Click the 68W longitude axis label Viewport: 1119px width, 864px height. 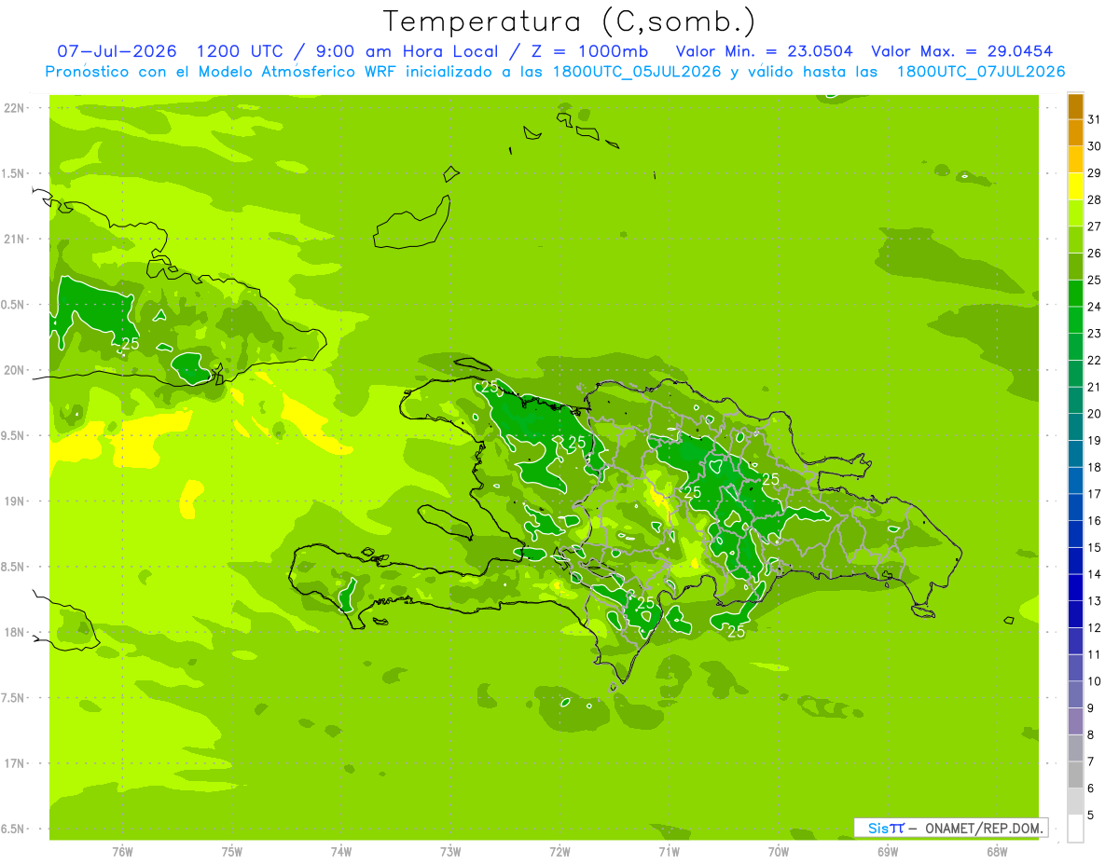[x=996, y=851]
